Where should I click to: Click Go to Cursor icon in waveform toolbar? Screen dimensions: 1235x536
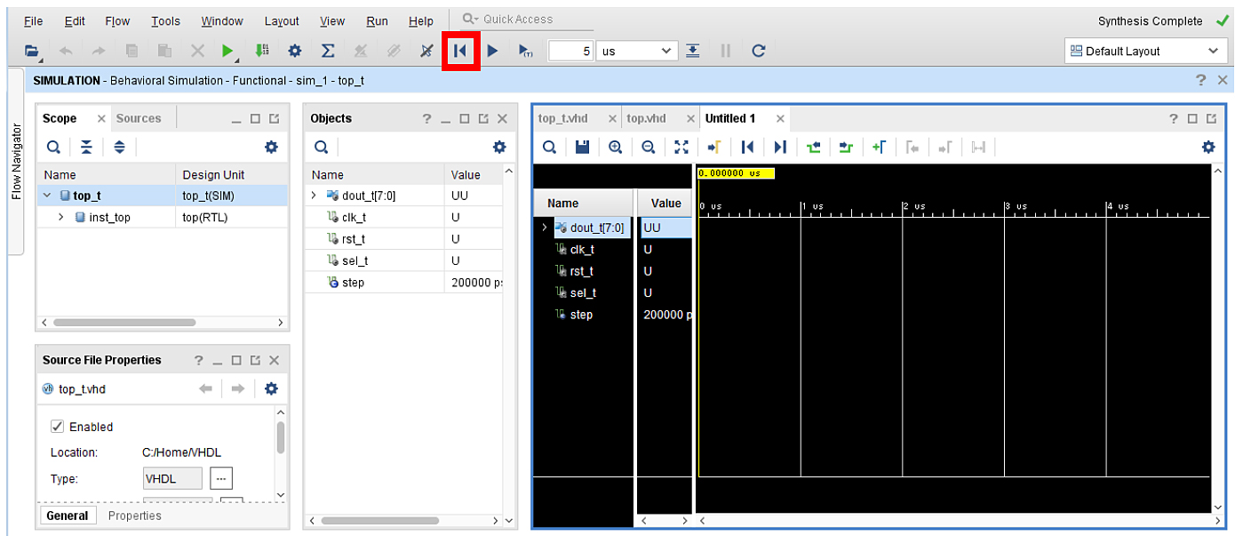tap(714, 147)
